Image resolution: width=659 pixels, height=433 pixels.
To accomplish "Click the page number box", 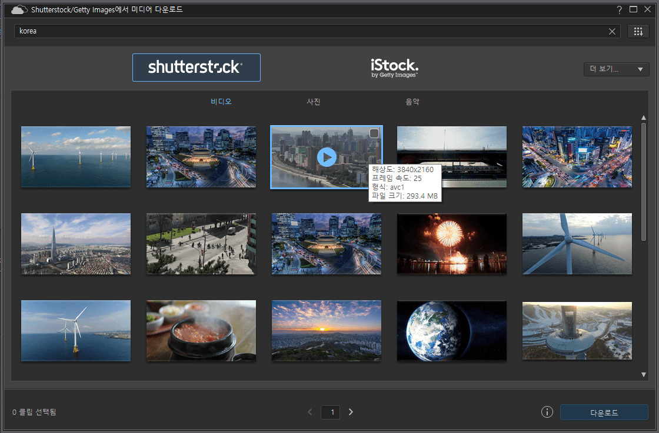I will coord(330,412).
